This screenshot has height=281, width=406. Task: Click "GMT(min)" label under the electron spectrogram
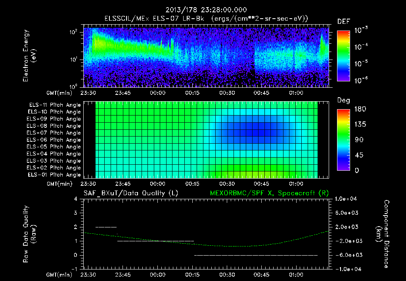tap(59, 93)
